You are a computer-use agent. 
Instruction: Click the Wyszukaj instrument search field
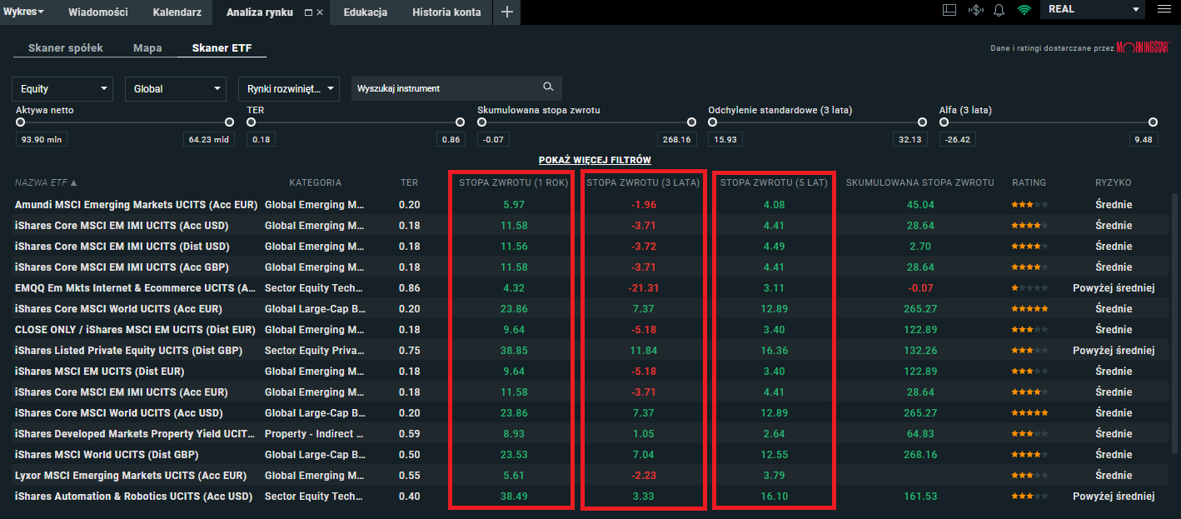click(446, 88)
